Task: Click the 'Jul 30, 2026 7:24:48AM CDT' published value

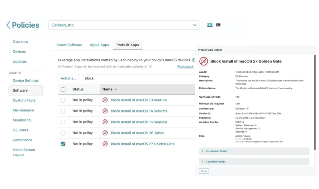Action: pyautogui.click(x=250, y=118)
